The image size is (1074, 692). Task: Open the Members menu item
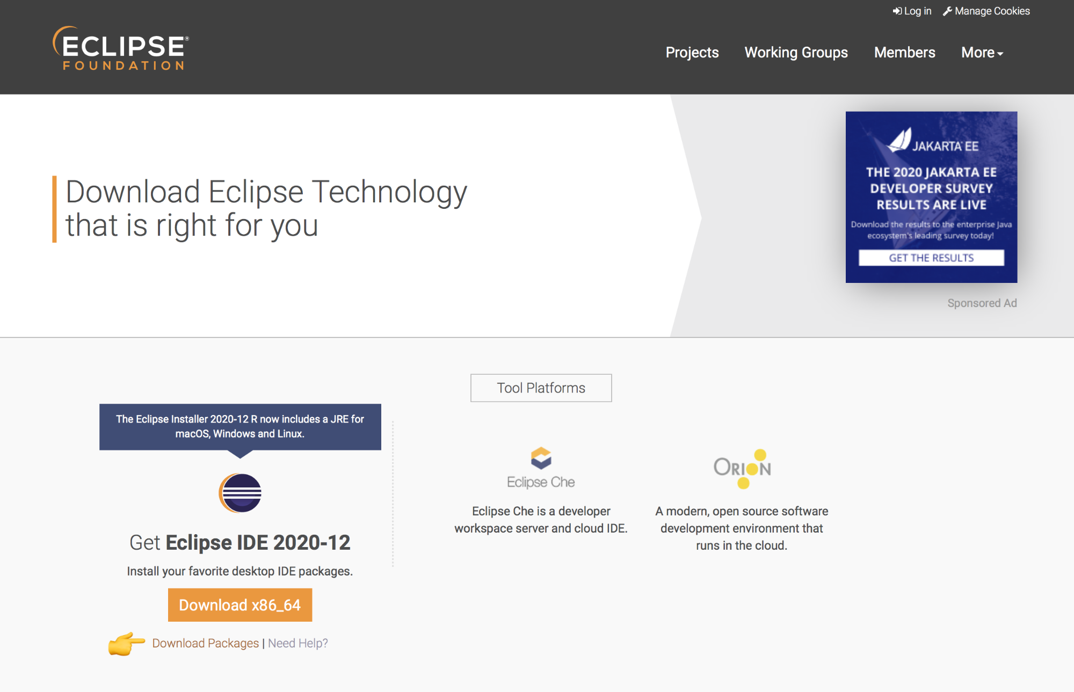(x=904, y=53)
